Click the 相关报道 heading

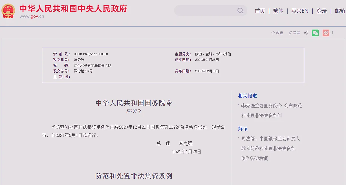247,96
